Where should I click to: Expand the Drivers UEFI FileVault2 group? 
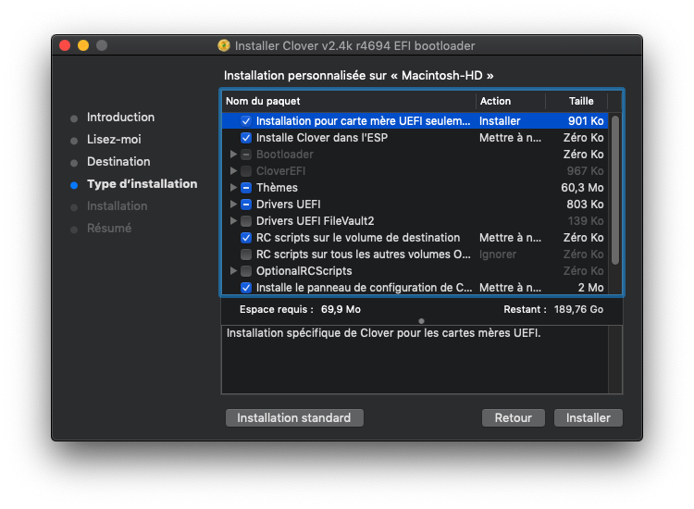(x=233, y=220)
